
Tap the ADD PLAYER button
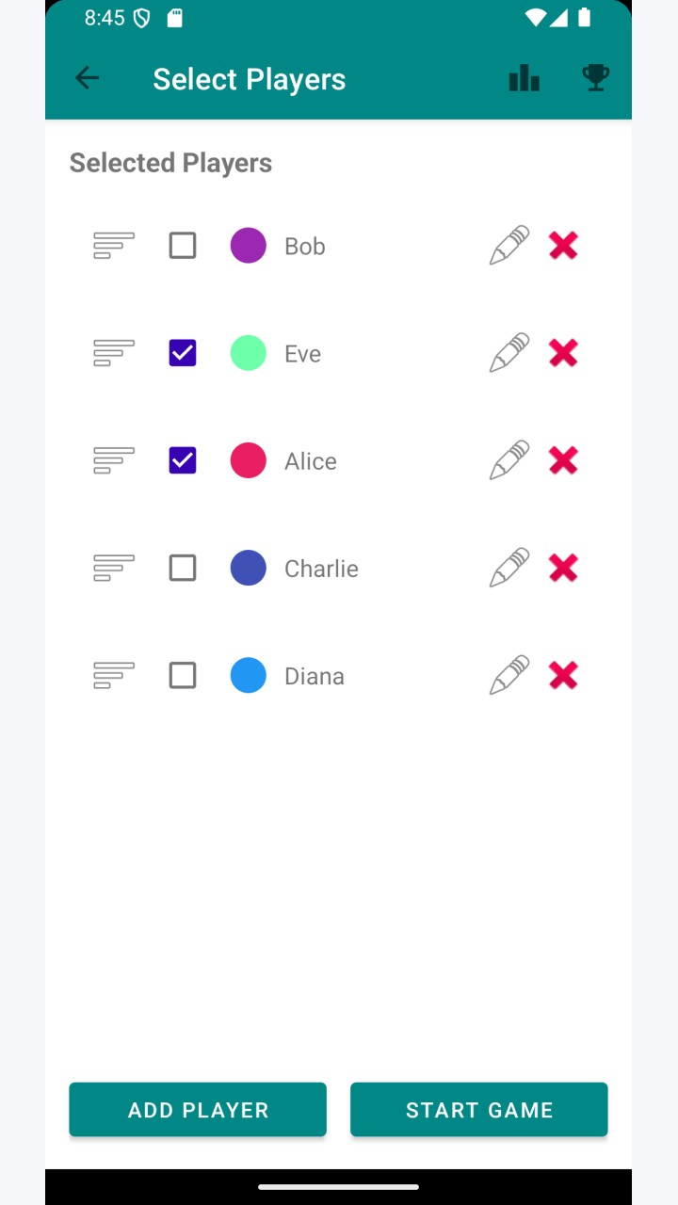(x=198, y=1110)
